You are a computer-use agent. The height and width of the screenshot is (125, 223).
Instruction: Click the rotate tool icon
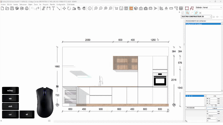point(69,8)
